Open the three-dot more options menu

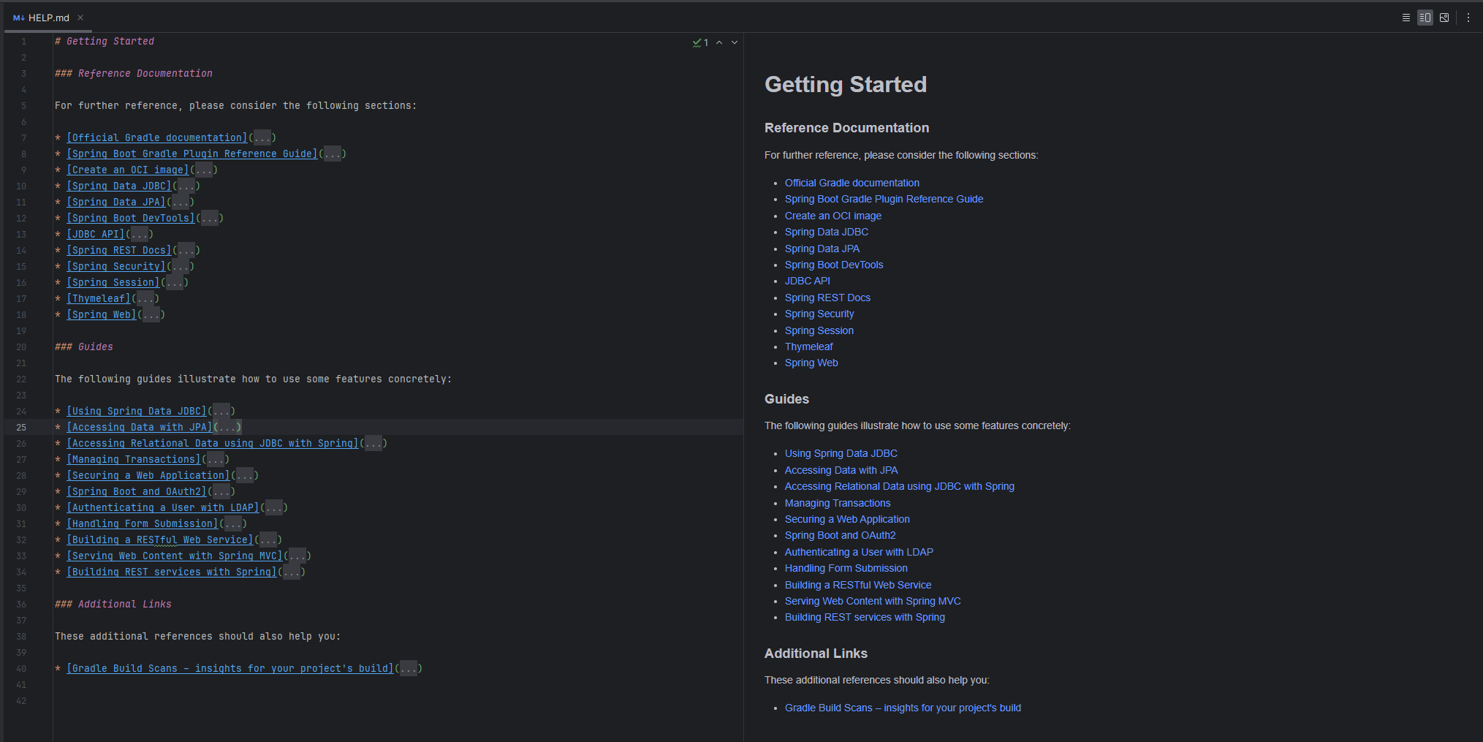(1468, 18)
